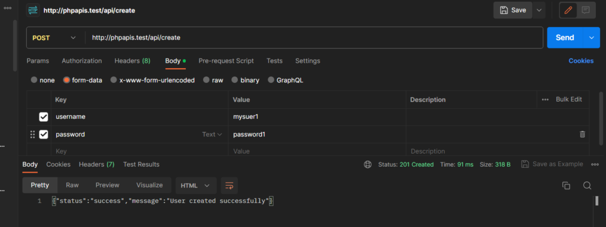
Task: Open more options beside Save as Example
Action: tap(595, 164)
